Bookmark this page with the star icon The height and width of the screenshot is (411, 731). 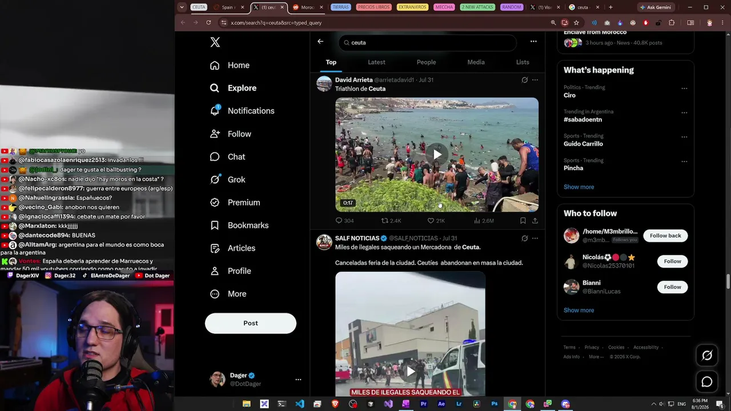576,23
